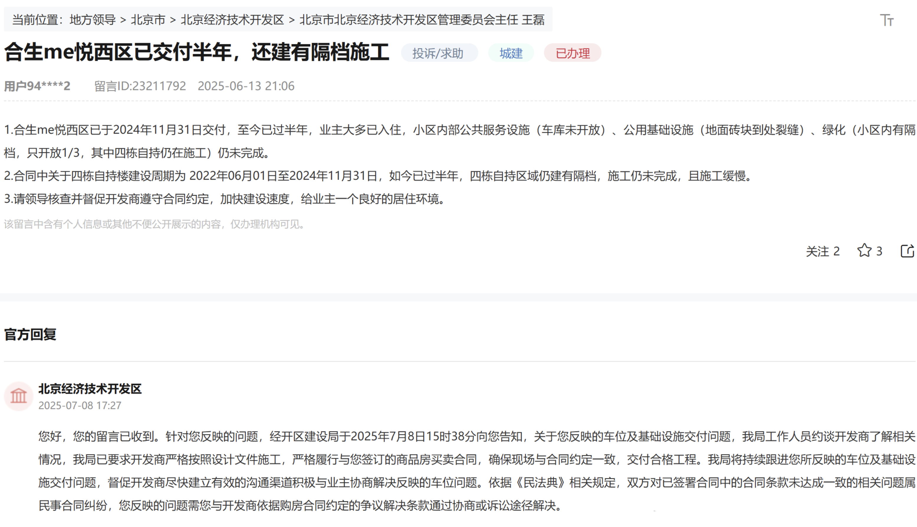Click the 官方回复 section heading
The image size is (917, 527).
[x=30, y=334]
